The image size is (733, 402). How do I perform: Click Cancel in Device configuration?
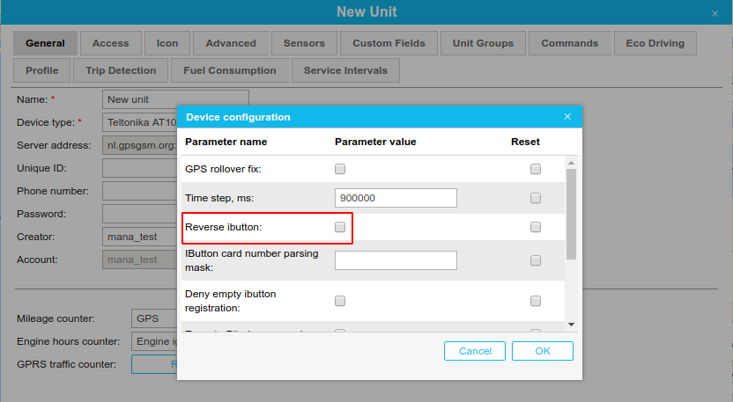[475, 351]
